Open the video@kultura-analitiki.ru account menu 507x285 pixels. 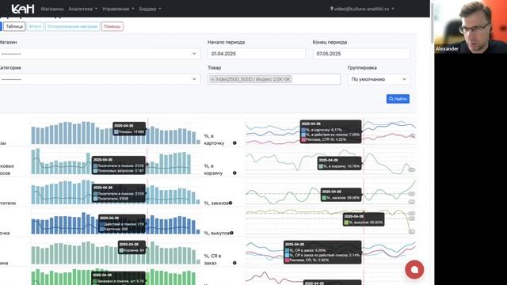[362, 9]
